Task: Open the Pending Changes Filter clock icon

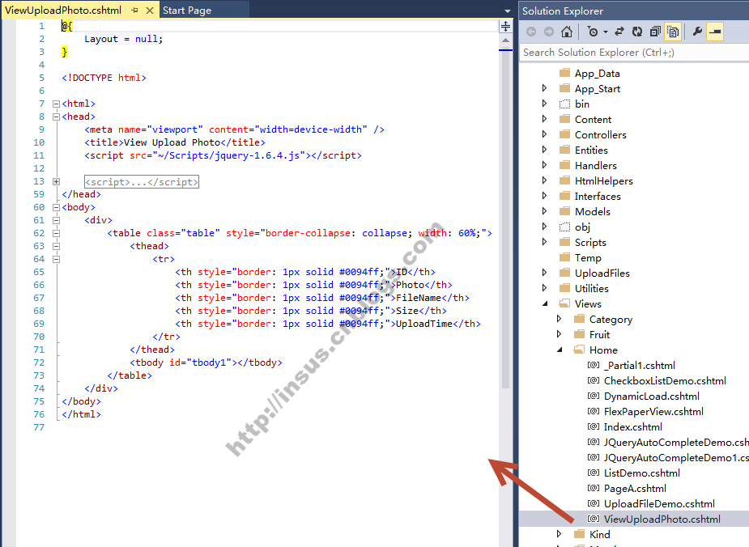Action: (x=593, y=32)
